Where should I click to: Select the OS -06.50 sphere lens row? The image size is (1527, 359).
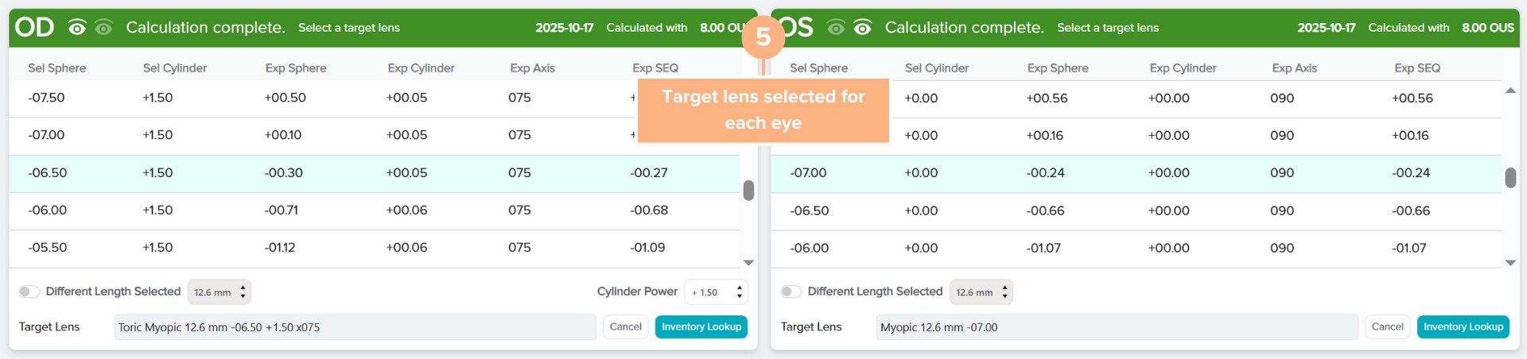click(x=1136, y=210)
